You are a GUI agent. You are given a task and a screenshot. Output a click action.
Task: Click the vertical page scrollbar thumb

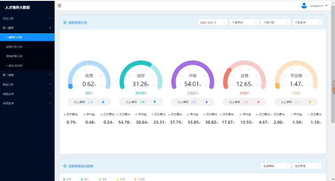coord(333,64)
